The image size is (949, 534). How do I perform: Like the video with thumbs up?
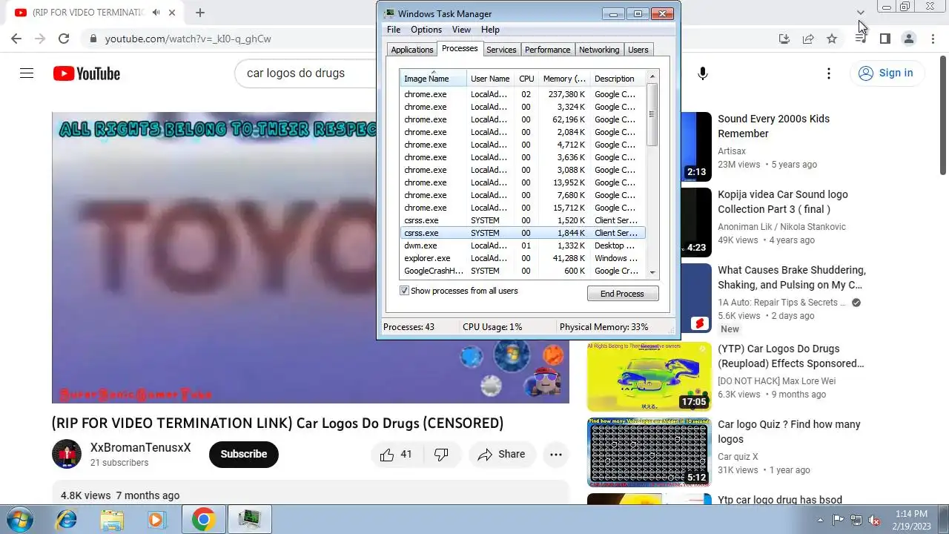tap(397, 455)
